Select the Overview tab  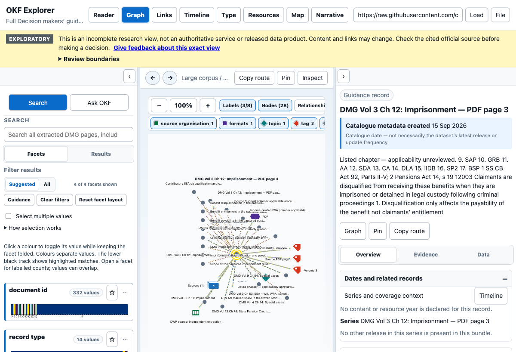(368, 255)
